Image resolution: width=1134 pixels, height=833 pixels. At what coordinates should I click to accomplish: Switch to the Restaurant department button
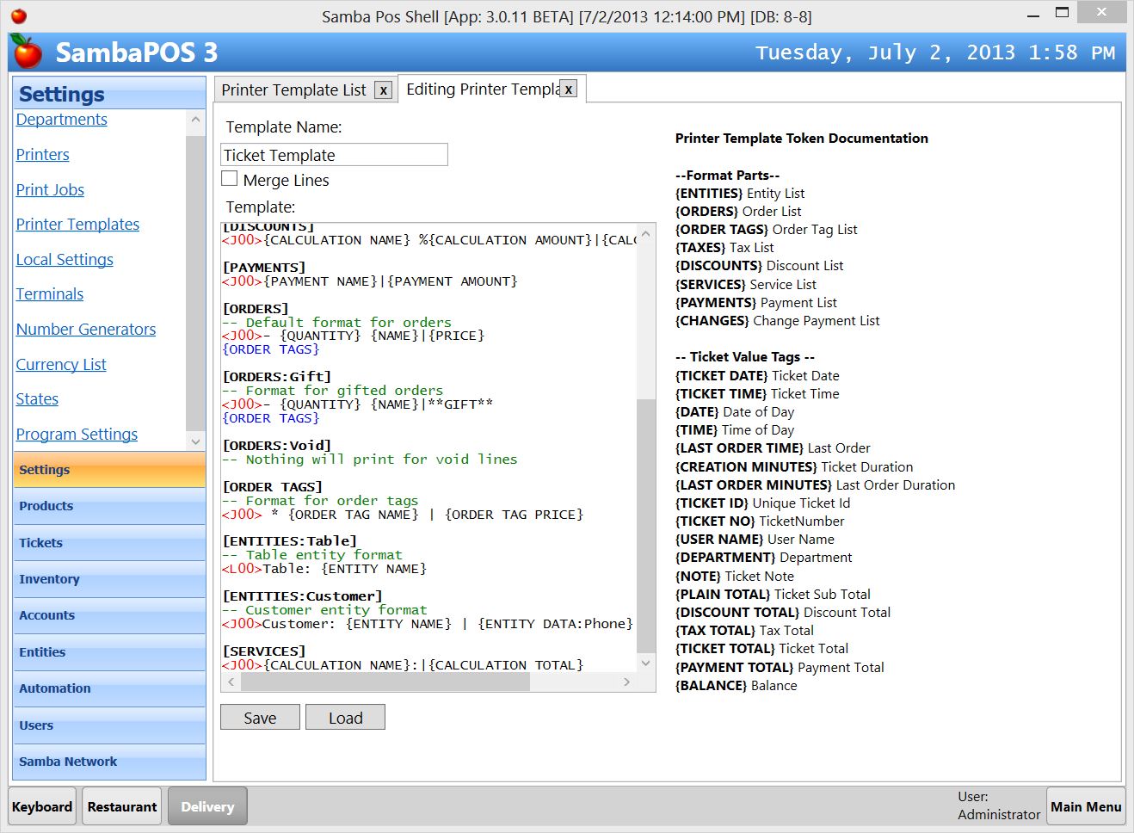tap(121, 806)
